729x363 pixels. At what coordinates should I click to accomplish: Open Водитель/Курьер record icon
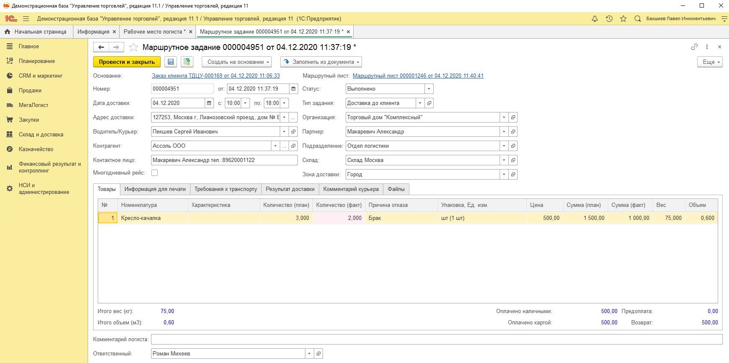[293, 132]
